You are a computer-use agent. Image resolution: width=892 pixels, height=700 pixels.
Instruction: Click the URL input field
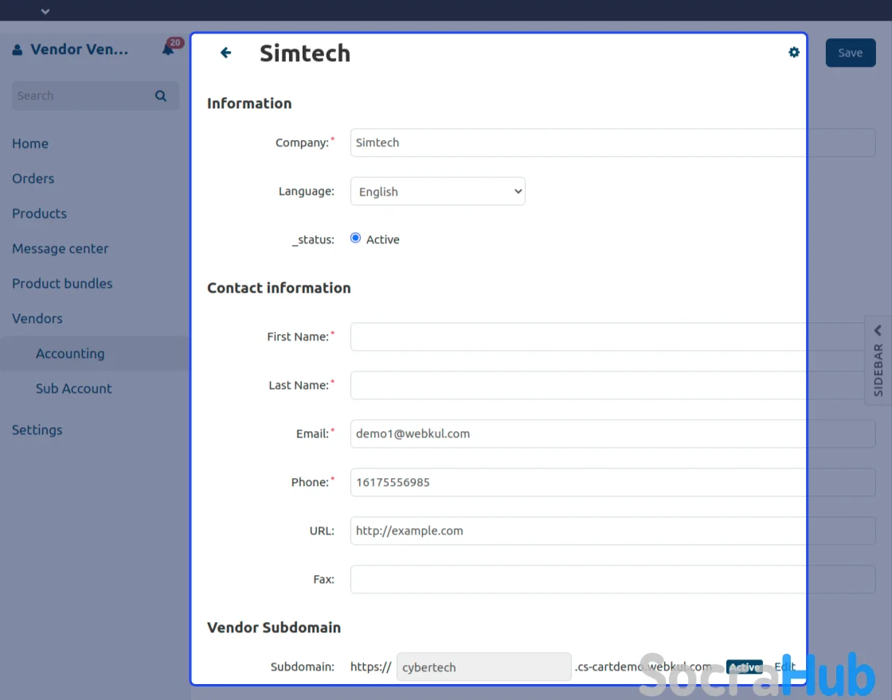coord(612,531)
